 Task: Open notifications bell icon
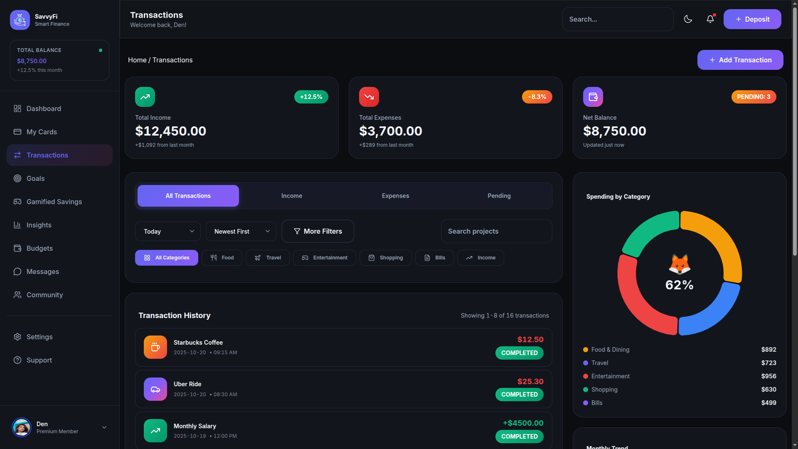click(710, 19)
